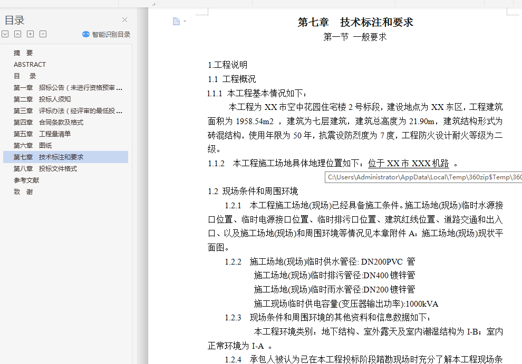Screen dimensions: 522x364
Task: Click underlined text 位于 XX 市 XXX 机路
Action: [x=409, y=164]
